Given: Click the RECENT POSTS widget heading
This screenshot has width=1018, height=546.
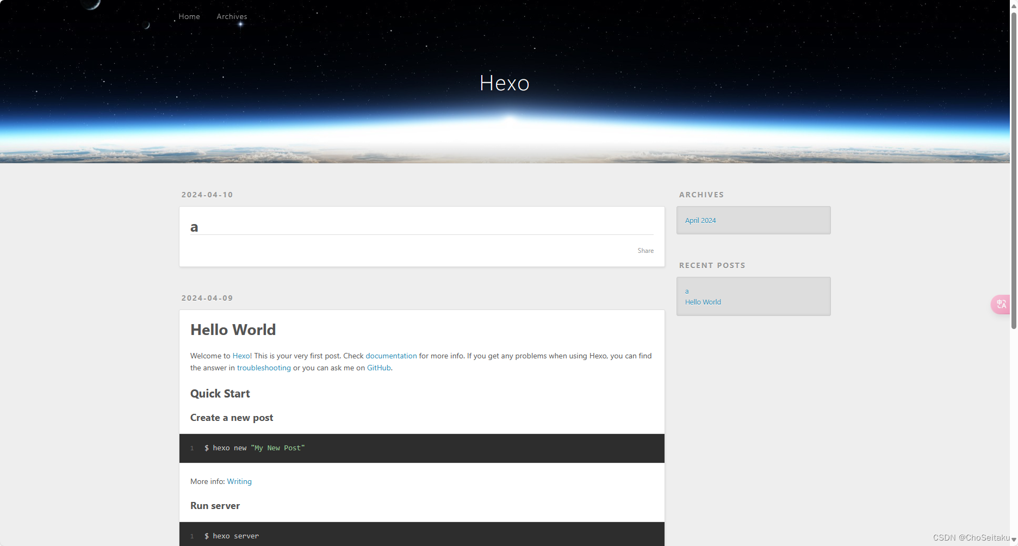Looking at the screenshot, I should tap(712, 265).
